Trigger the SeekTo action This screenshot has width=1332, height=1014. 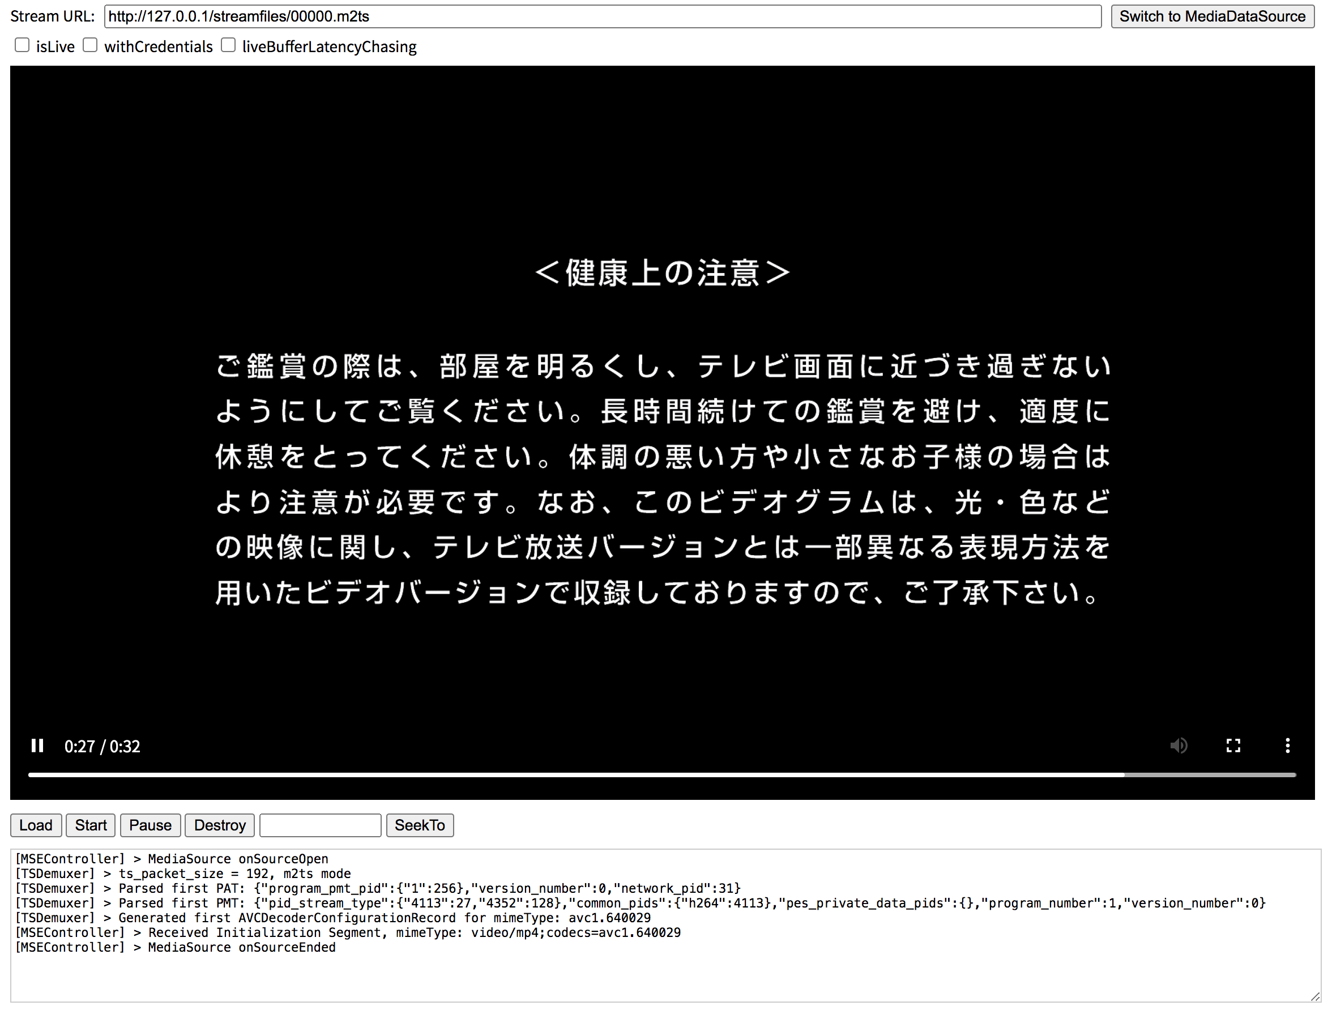(420, 825)
